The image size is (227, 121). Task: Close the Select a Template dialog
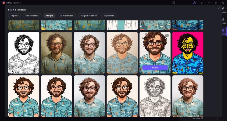pos(219,8)
